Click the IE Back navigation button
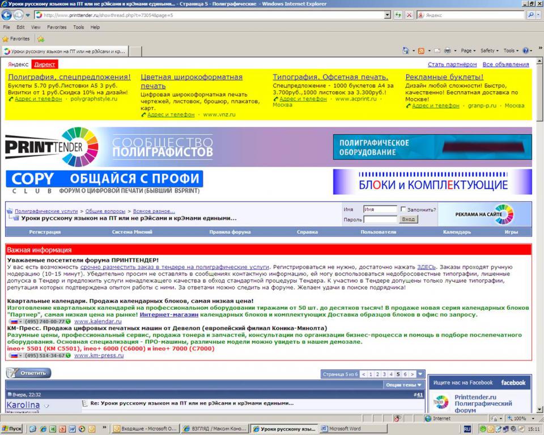The image size is (544, 435). (x=7, y=15)
